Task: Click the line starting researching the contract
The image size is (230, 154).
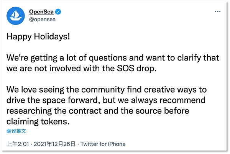Action: click(x=98, y=111)
